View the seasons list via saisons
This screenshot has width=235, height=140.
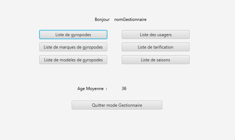point(155,60)
